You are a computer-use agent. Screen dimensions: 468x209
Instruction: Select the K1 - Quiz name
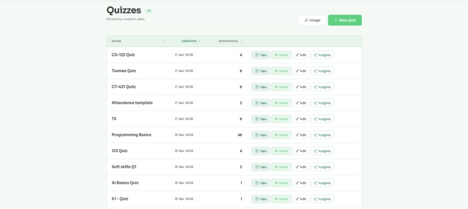pos(120,199)
